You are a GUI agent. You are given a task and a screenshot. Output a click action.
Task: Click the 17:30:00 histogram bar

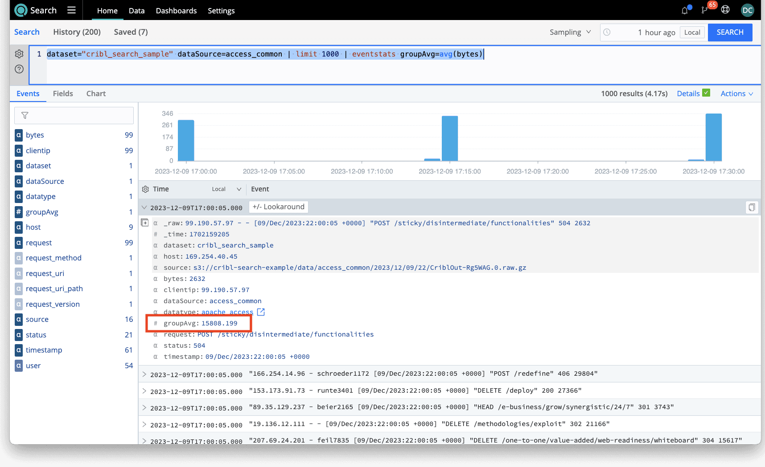pyautogui.click(x=714, y=137)
